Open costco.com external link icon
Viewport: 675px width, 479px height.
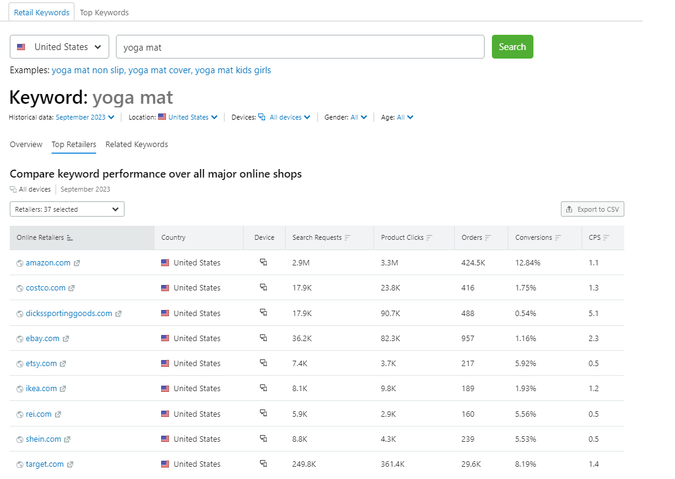[71, 288]
